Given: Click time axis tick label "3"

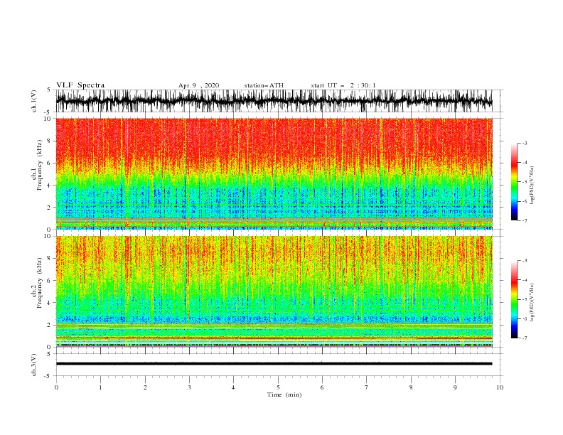Looking at the screenshot, I should click(189, 387).
